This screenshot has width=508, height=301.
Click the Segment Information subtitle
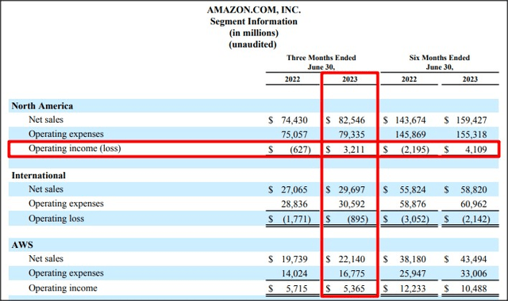tap(254, 21)
